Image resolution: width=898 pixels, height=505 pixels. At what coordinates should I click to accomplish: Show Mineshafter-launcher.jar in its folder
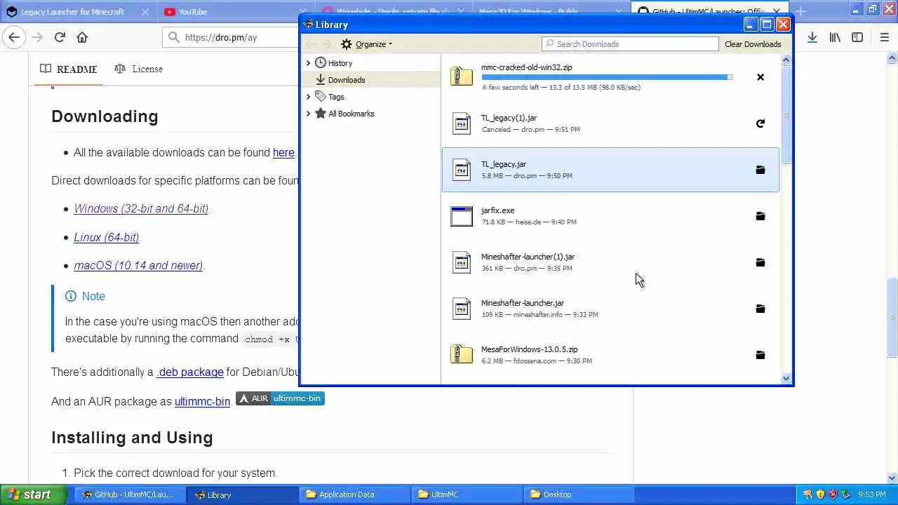[760, 309]
